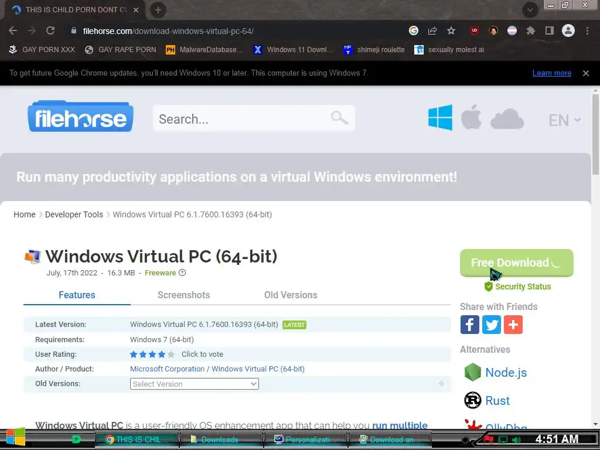Reload the current page
Screen dimensions: 600x450
(x=50, y=30)
